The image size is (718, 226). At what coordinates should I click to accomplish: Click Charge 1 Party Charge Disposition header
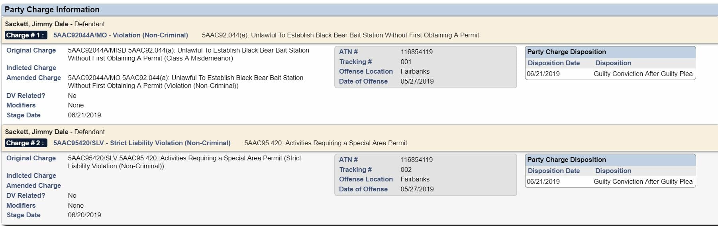pos(566,52)
